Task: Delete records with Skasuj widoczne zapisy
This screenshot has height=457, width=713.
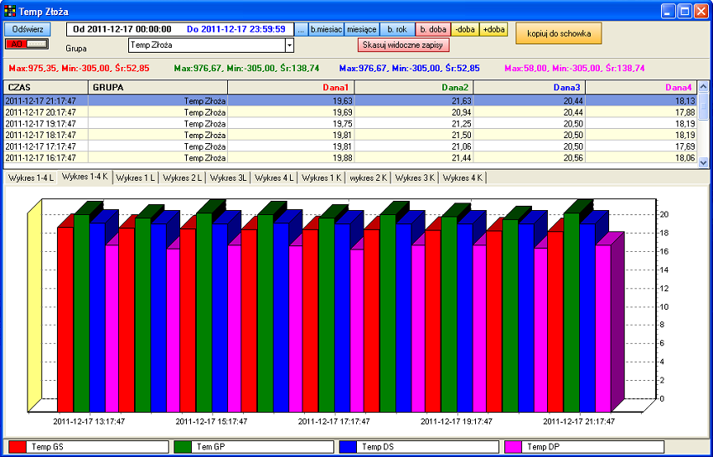Action: pos(403,45)
